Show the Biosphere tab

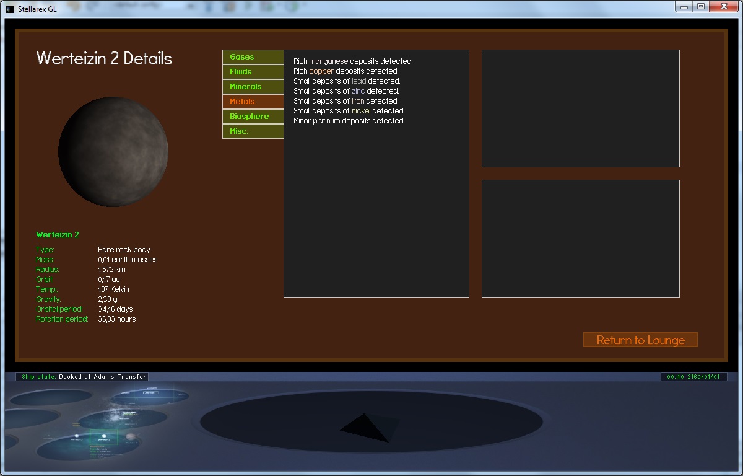(x=253, y=117)
